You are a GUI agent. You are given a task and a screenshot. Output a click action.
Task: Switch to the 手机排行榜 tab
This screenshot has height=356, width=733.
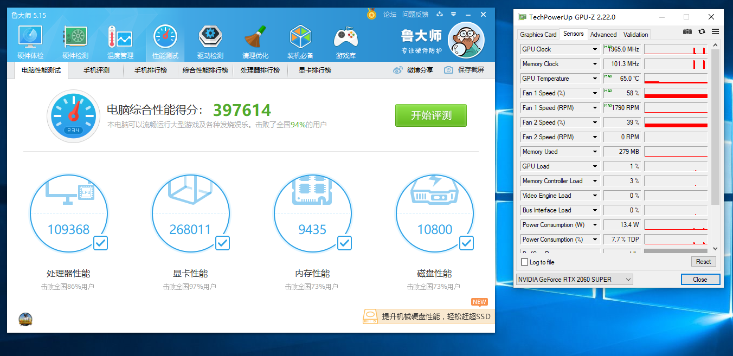tap(151, 70)
